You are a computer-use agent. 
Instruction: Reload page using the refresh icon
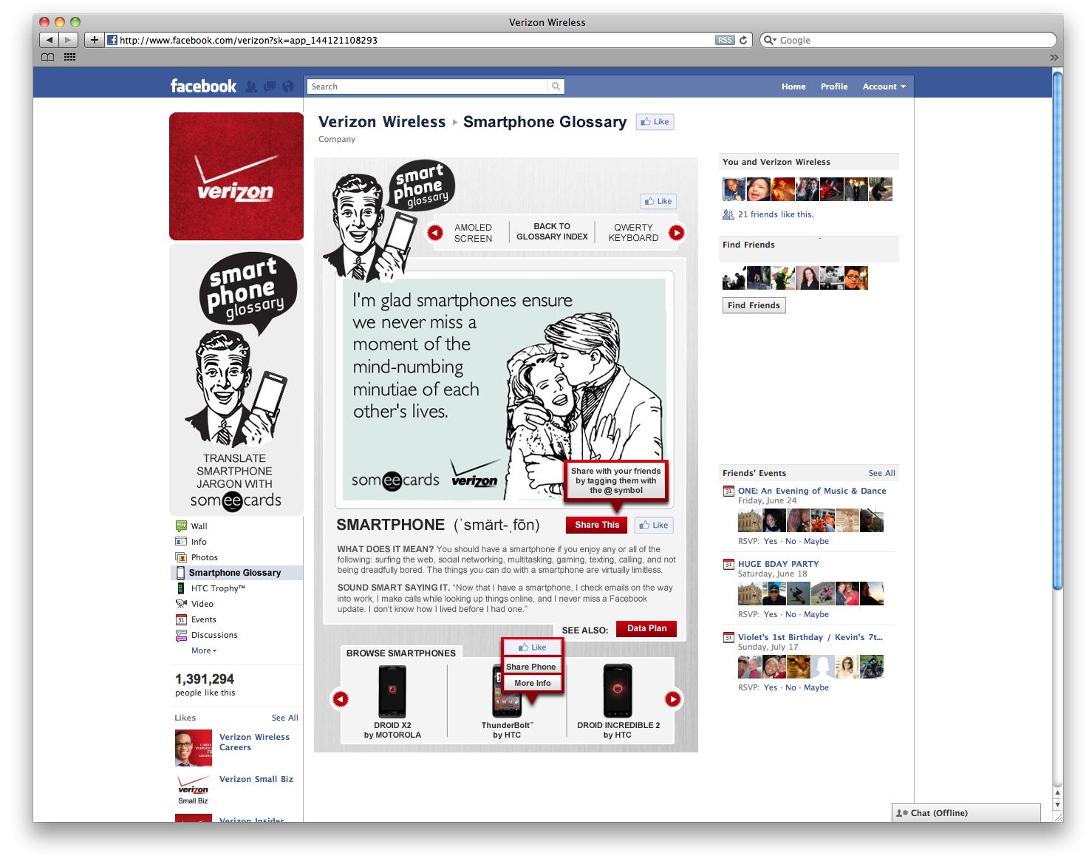tap(743, 40)
